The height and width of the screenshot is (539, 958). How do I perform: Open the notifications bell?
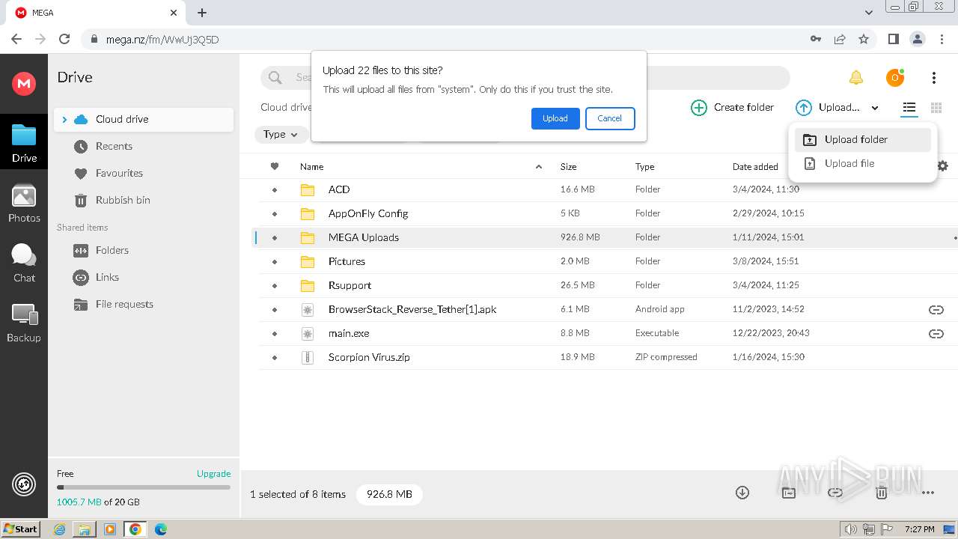point(856,78)
